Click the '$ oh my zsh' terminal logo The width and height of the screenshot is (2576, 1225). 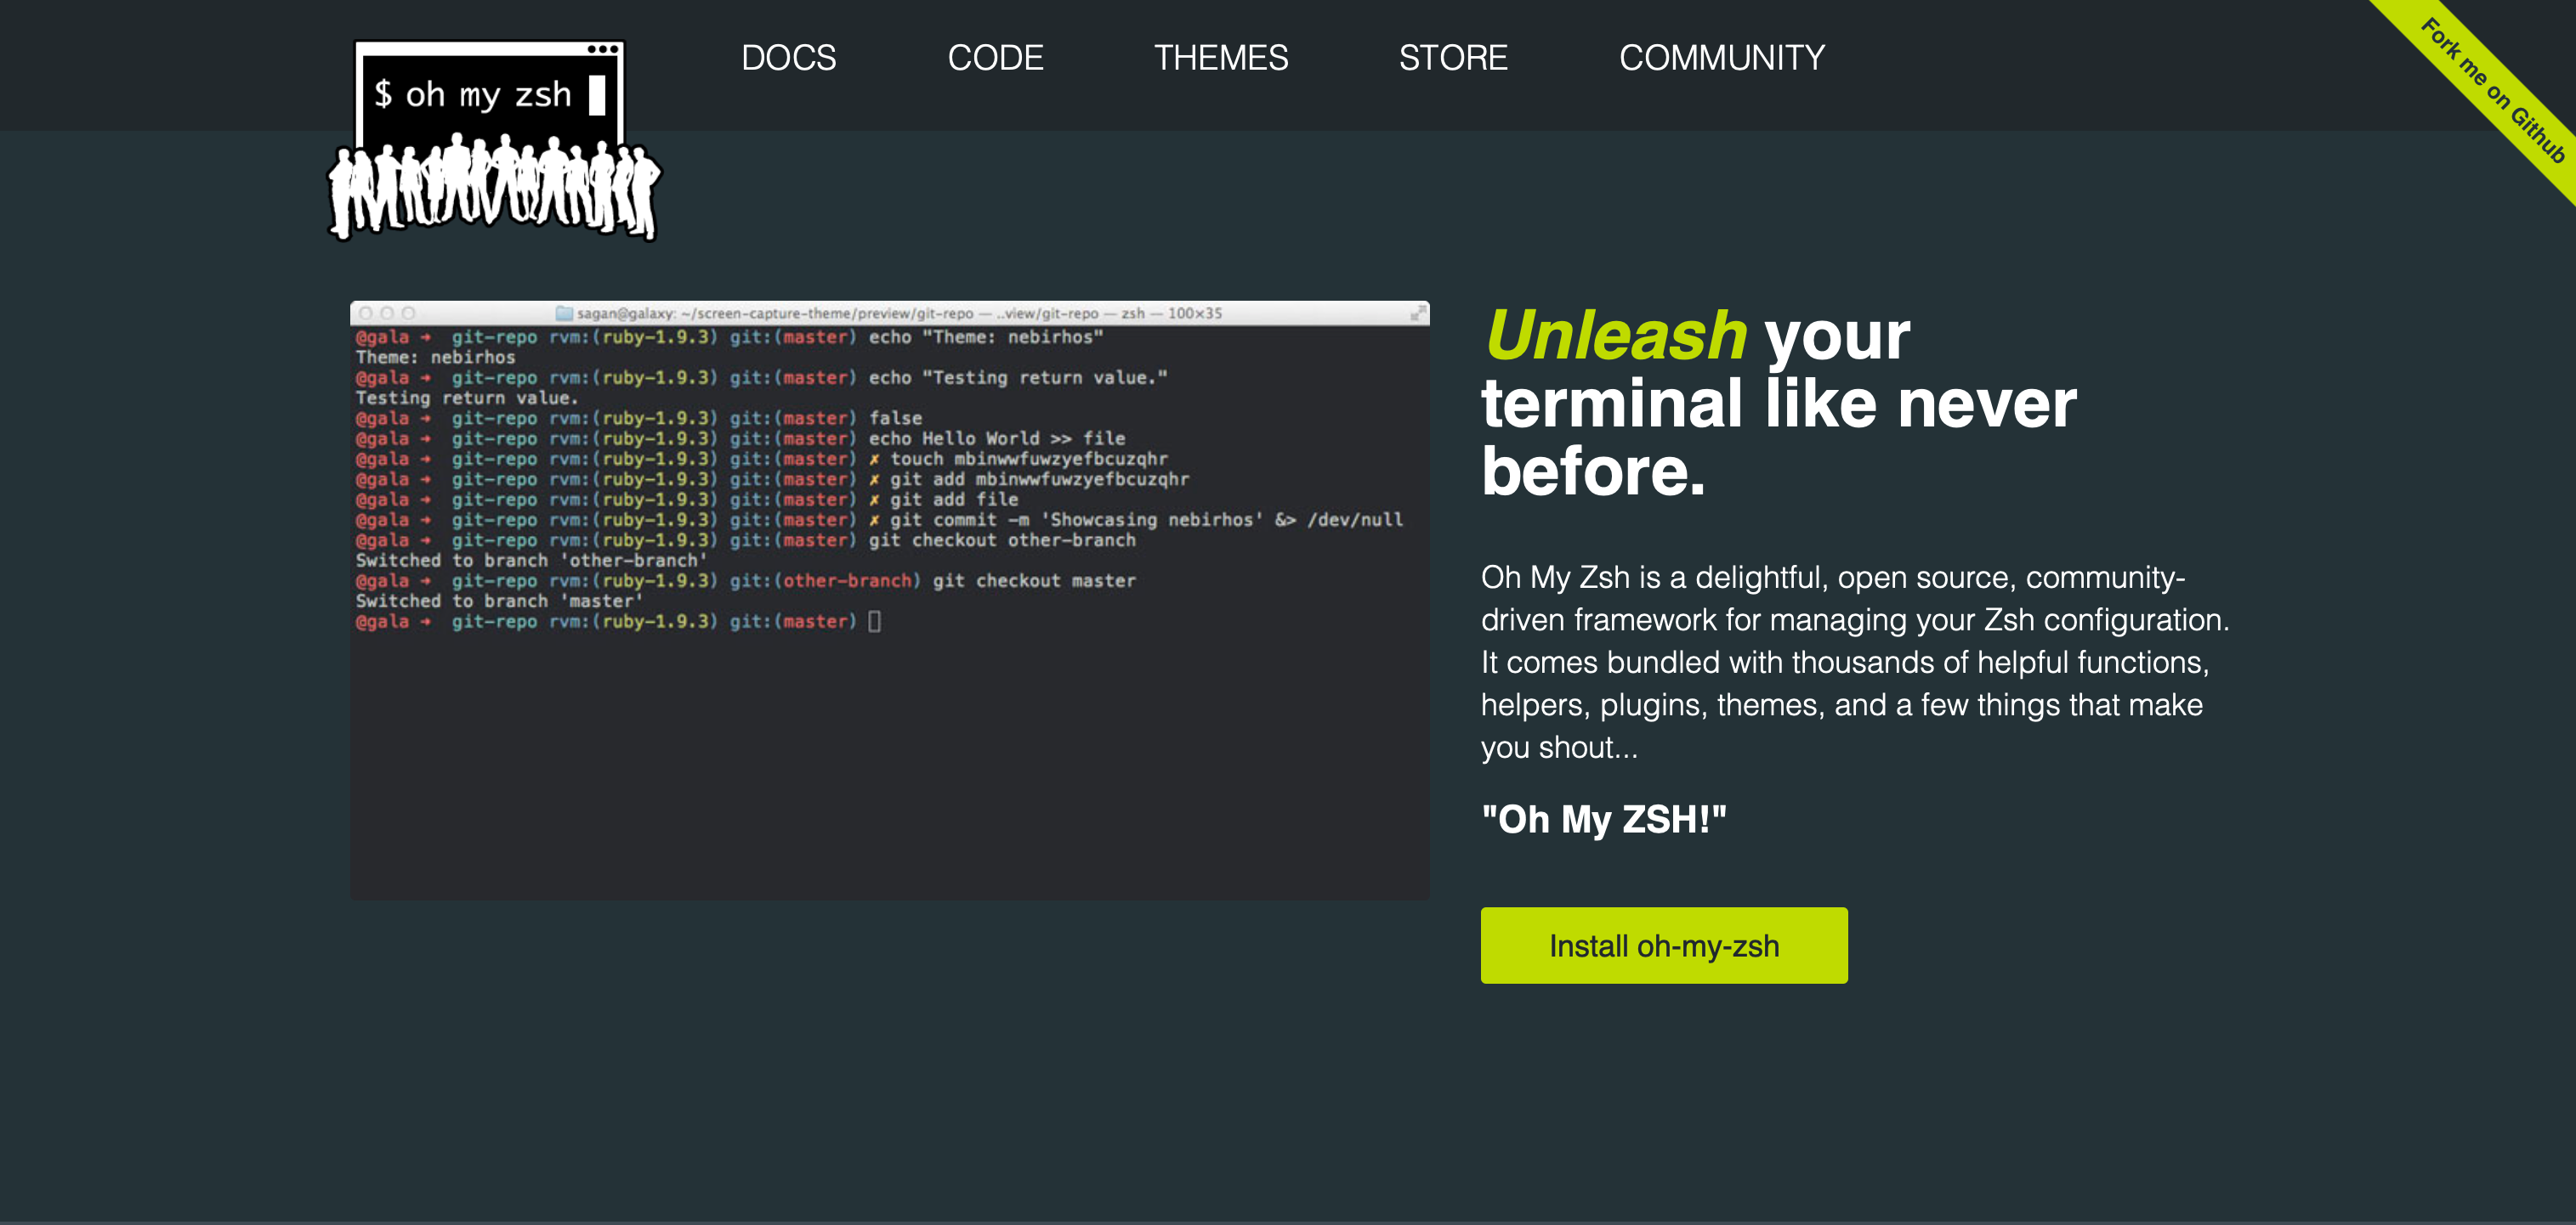pos(472,95)
